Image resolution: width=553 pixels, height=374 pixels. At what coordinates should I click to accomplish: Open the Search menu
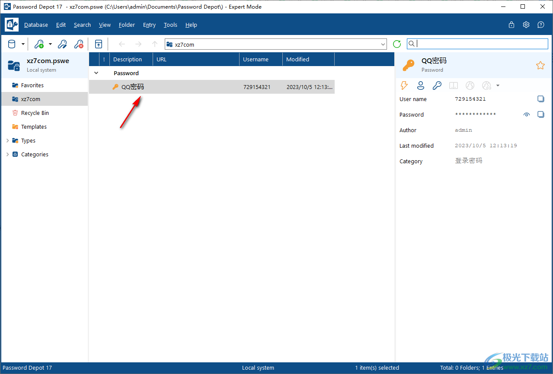click(82, 25)
